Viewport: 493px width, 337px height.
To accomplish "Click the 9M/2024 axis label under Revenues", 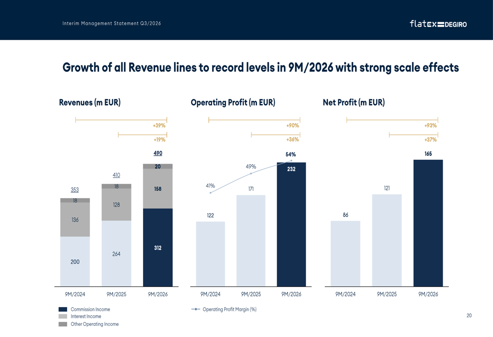I will coord(75,294).
